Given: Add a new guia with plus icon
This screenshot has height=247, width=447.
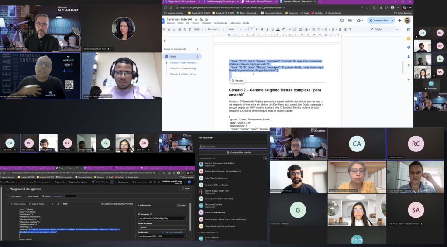Looking at the screenshot, I should coord(198,49).
